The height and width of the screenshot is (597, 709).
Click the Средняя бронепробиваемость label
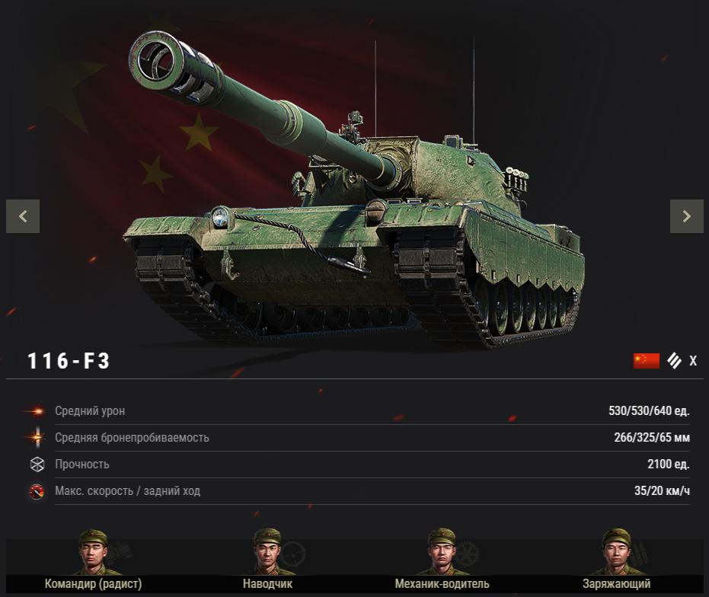[132, 438]
